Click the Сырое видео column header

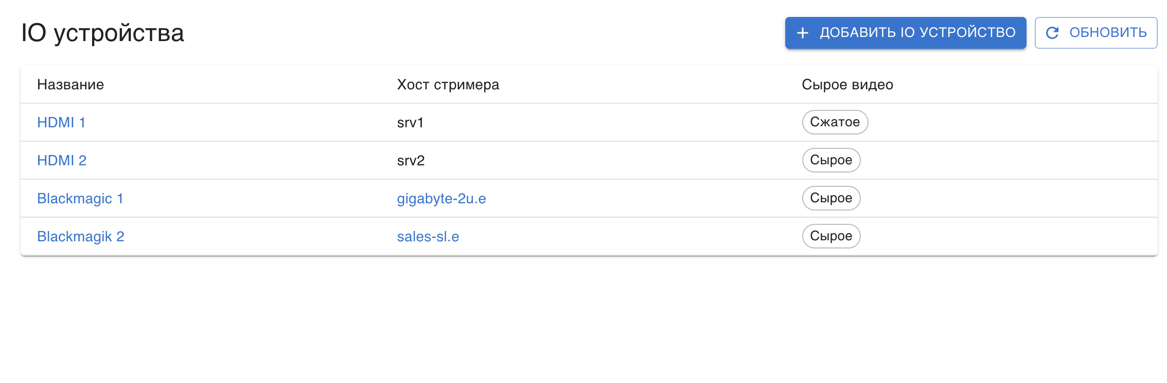(x=846, y=84)
